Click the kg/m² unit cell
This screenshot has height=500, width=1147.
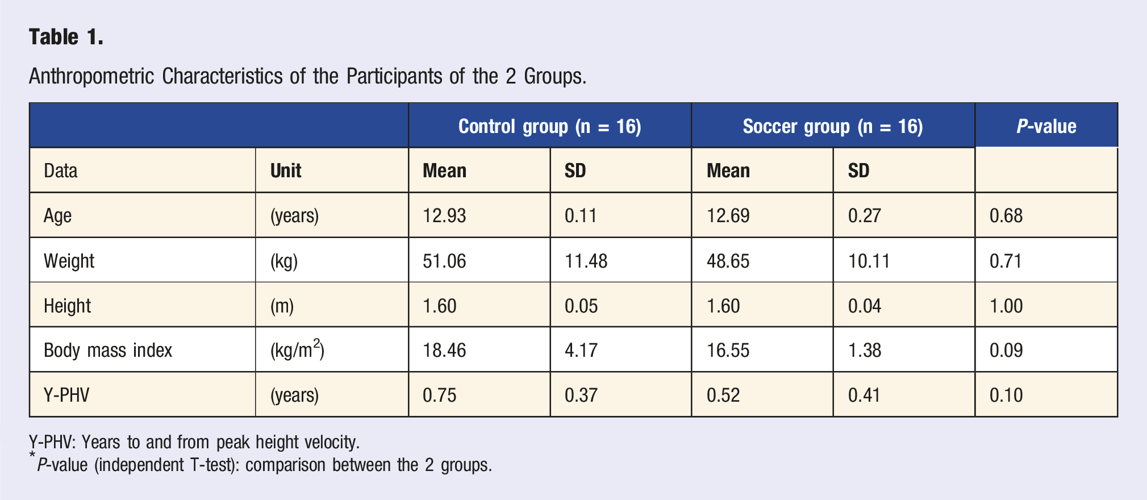[297, 349]
